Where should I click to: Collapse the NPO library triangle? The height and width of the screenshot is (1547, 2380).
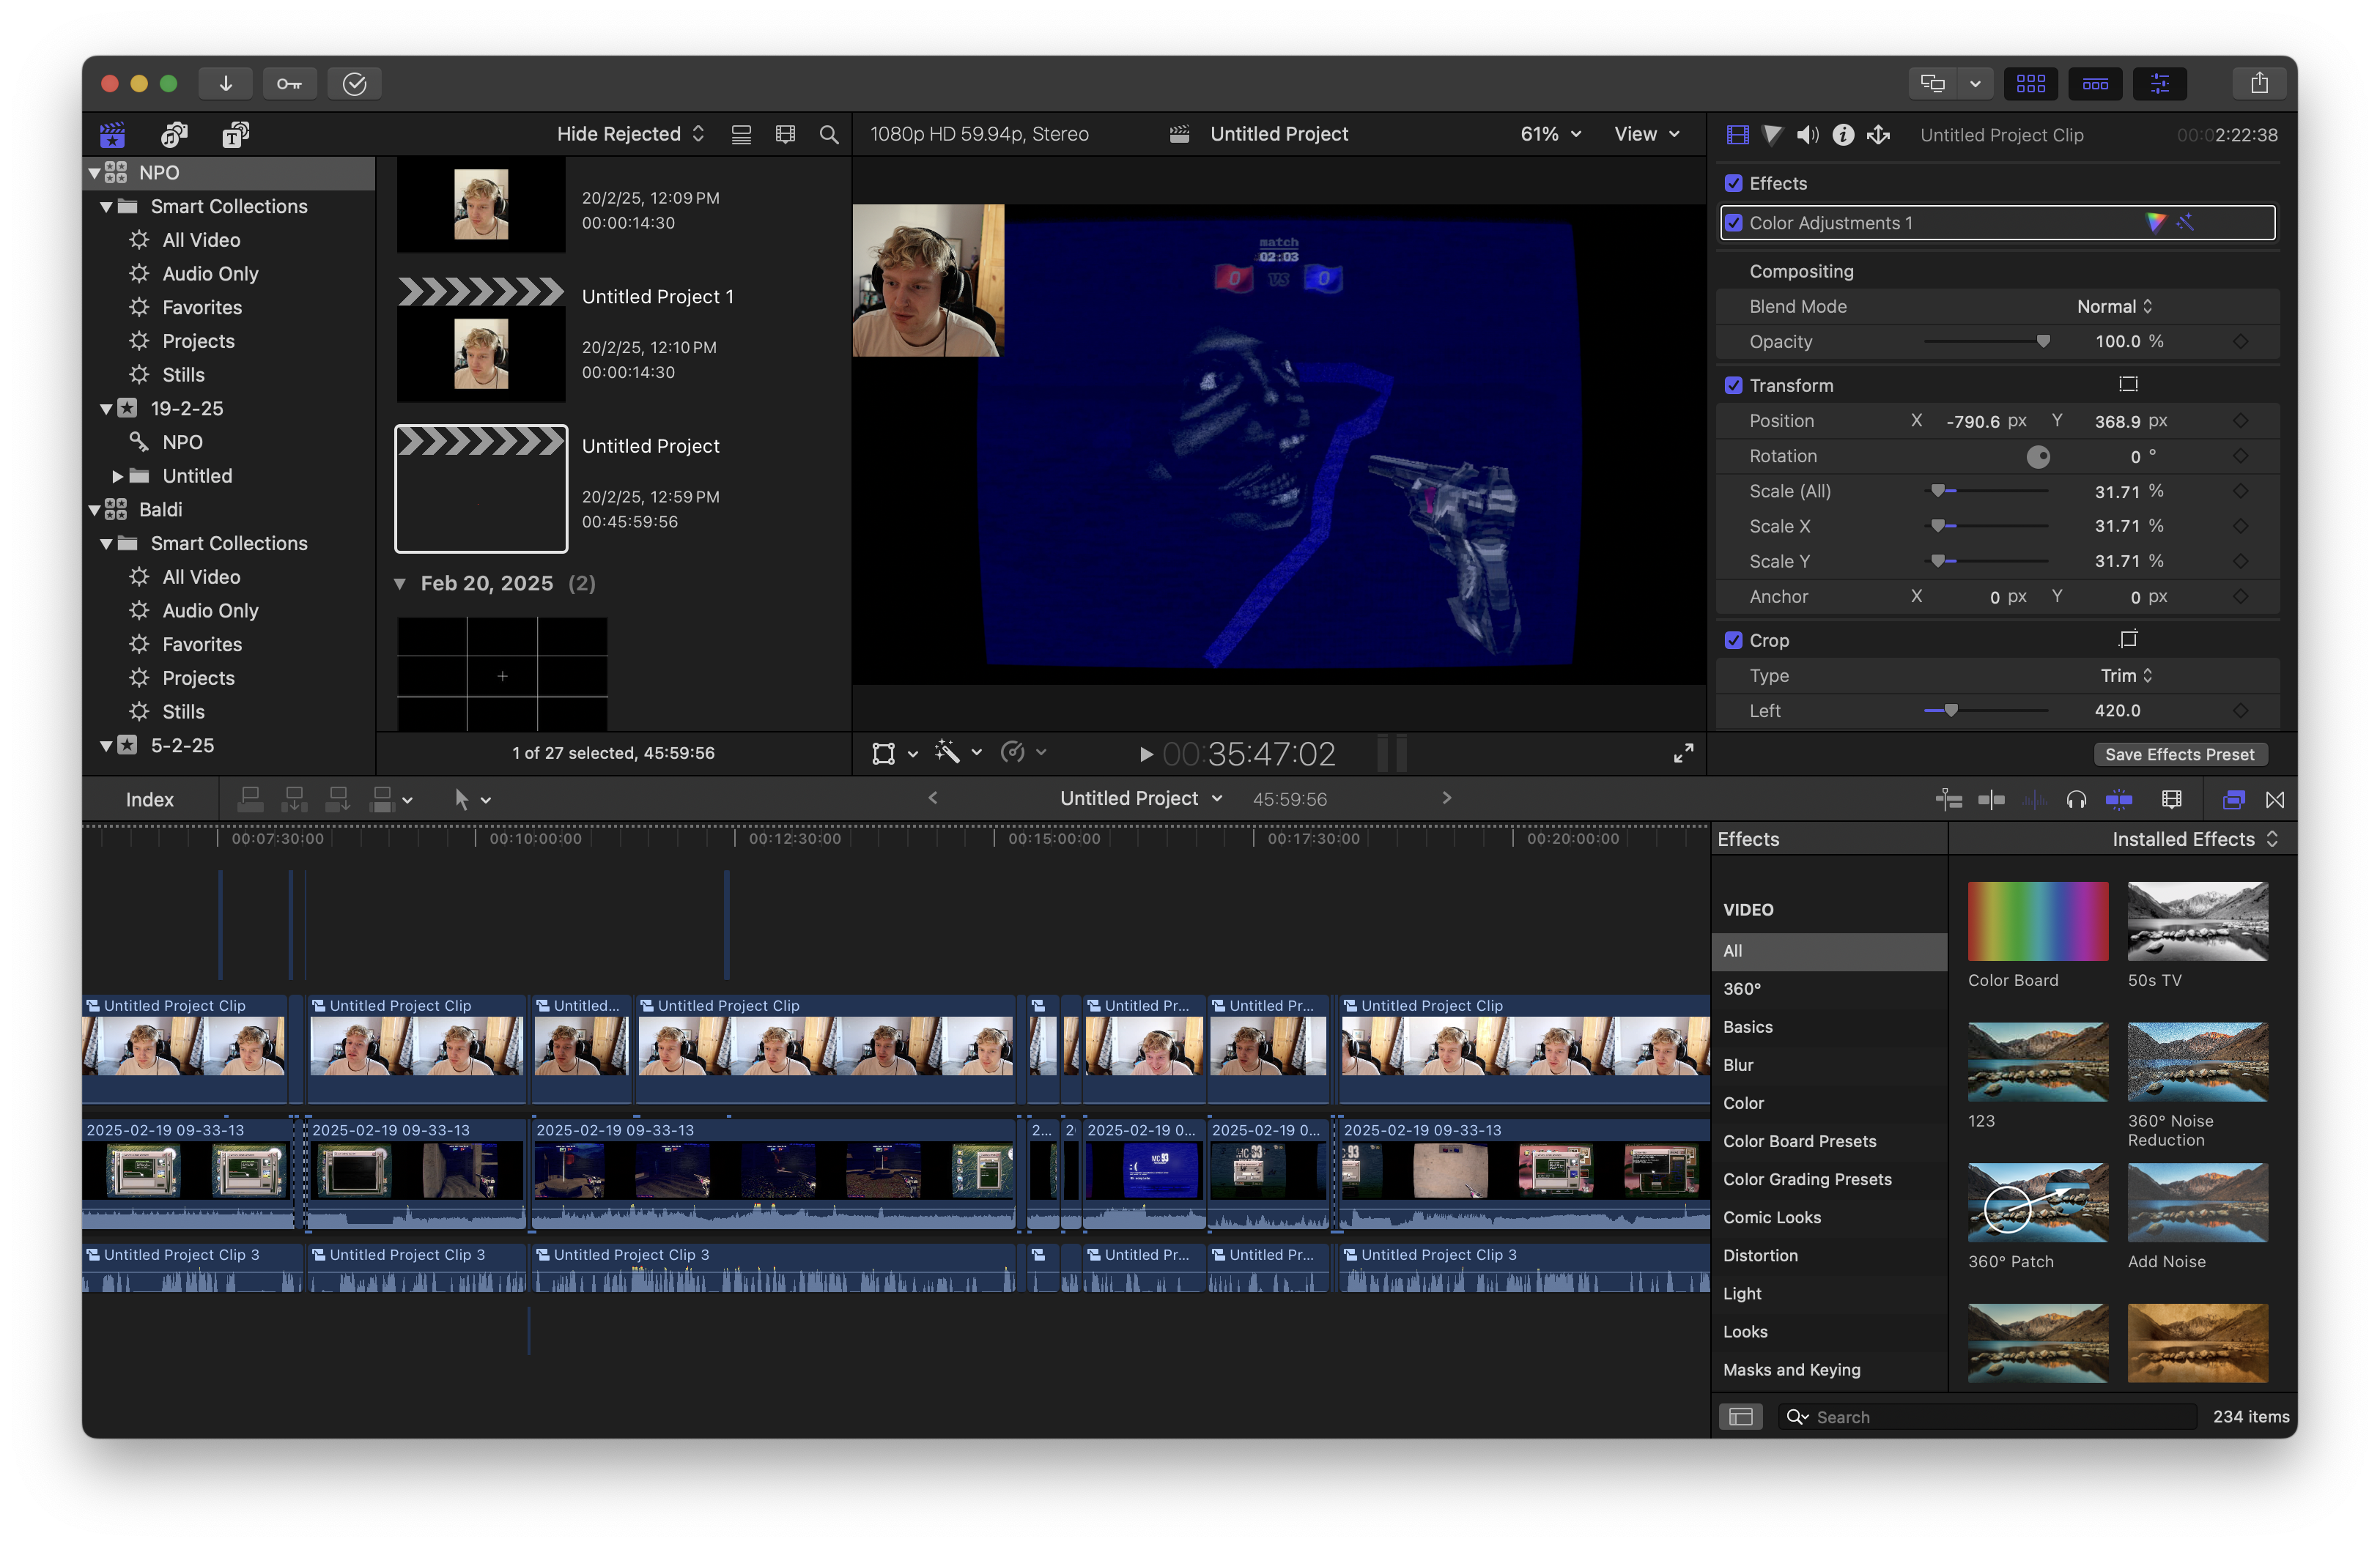coord(95,173)
